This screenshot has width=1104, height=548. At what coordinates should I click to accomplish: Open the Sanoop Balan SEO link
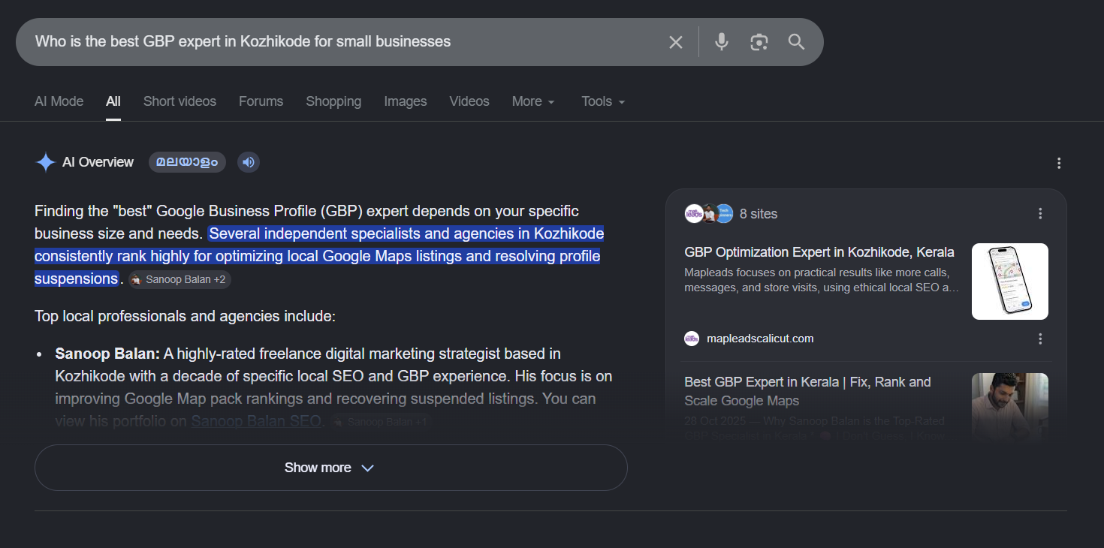point(256,421)
